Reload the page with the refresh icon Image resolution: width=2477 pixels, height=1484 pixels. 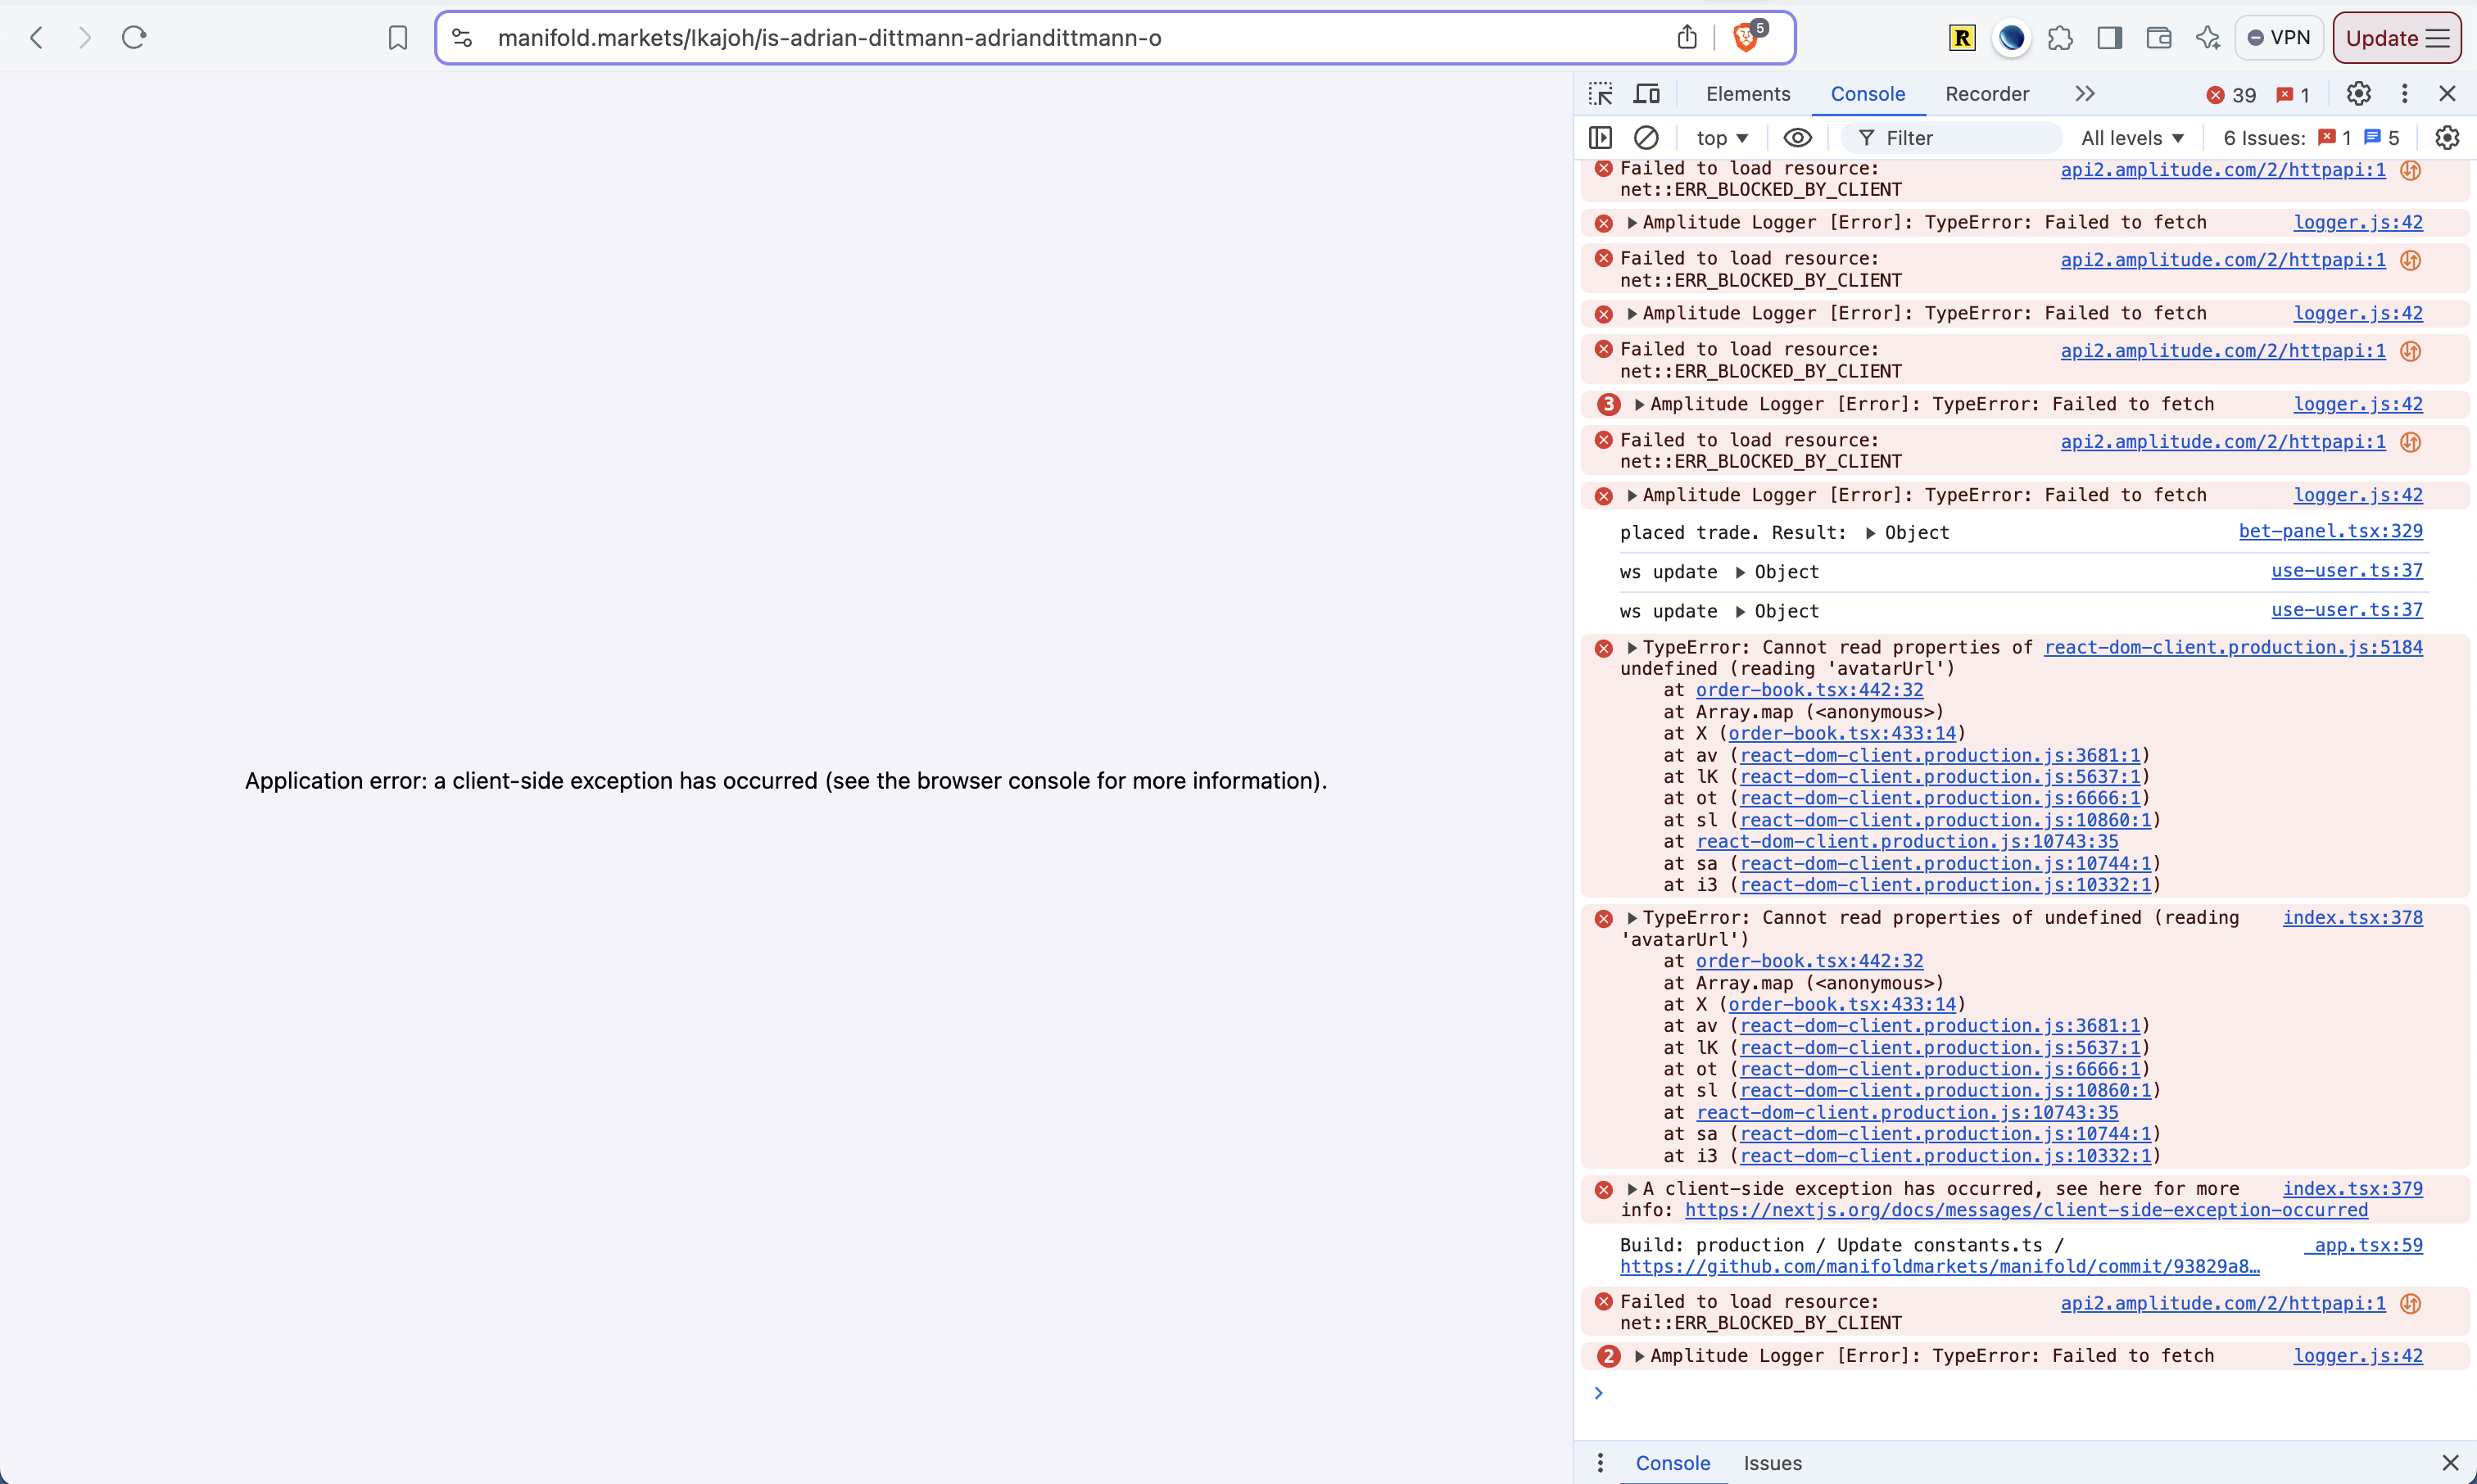(134, 38)
